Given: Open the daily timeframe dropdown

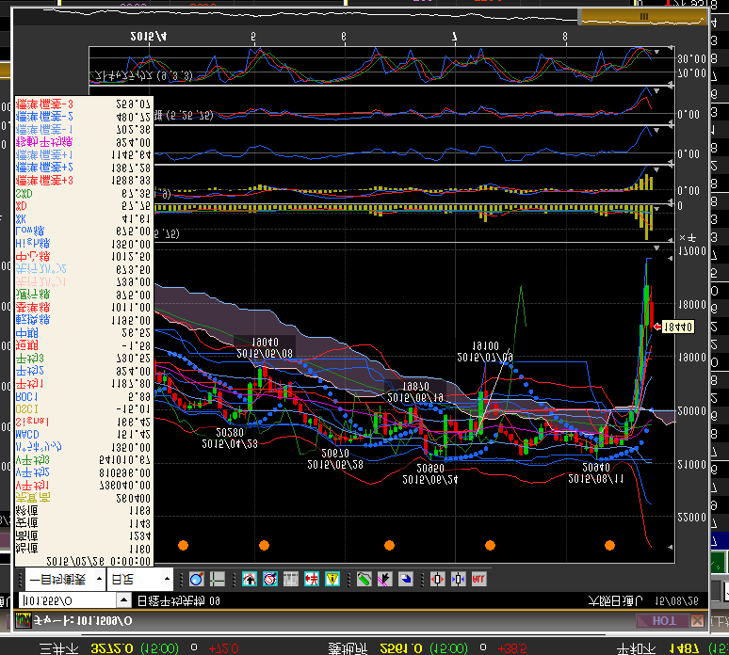Looking at the screenshot, I should tap(167, 579).
